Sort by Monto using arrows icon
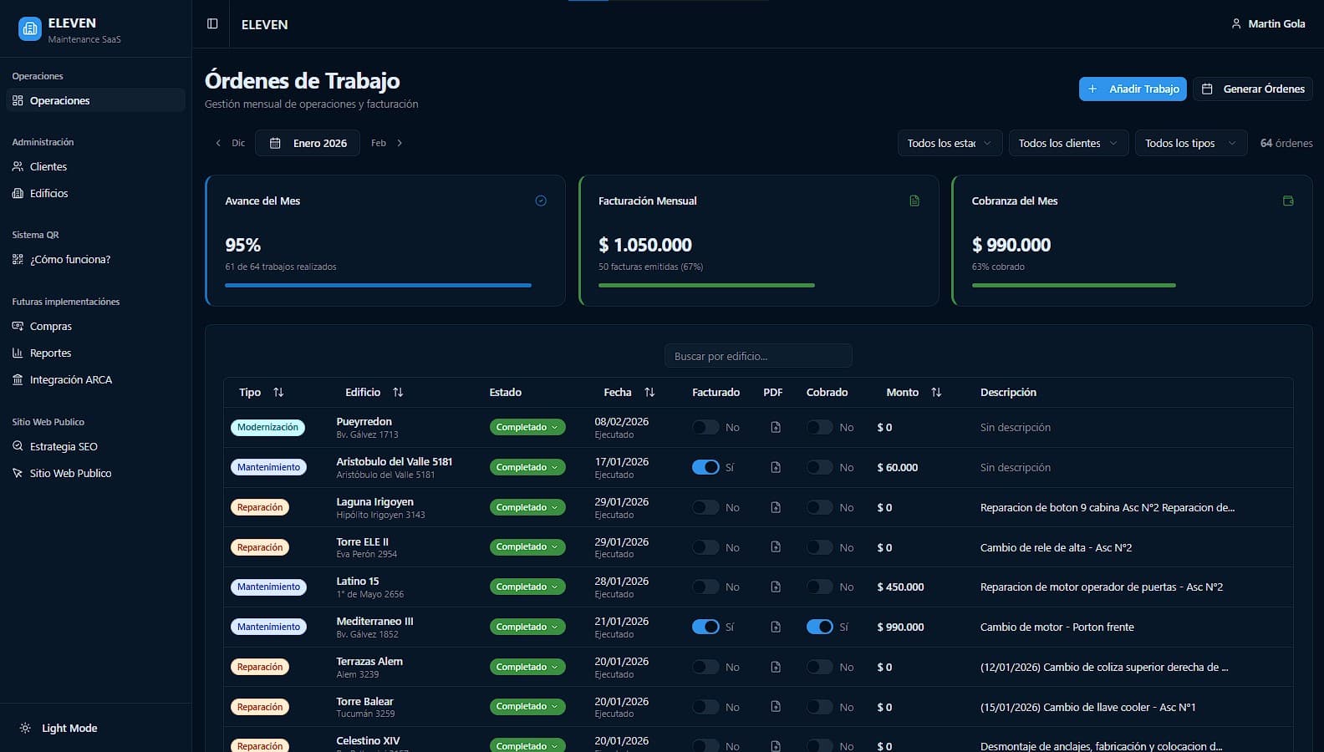 click(x=936, y=392)
